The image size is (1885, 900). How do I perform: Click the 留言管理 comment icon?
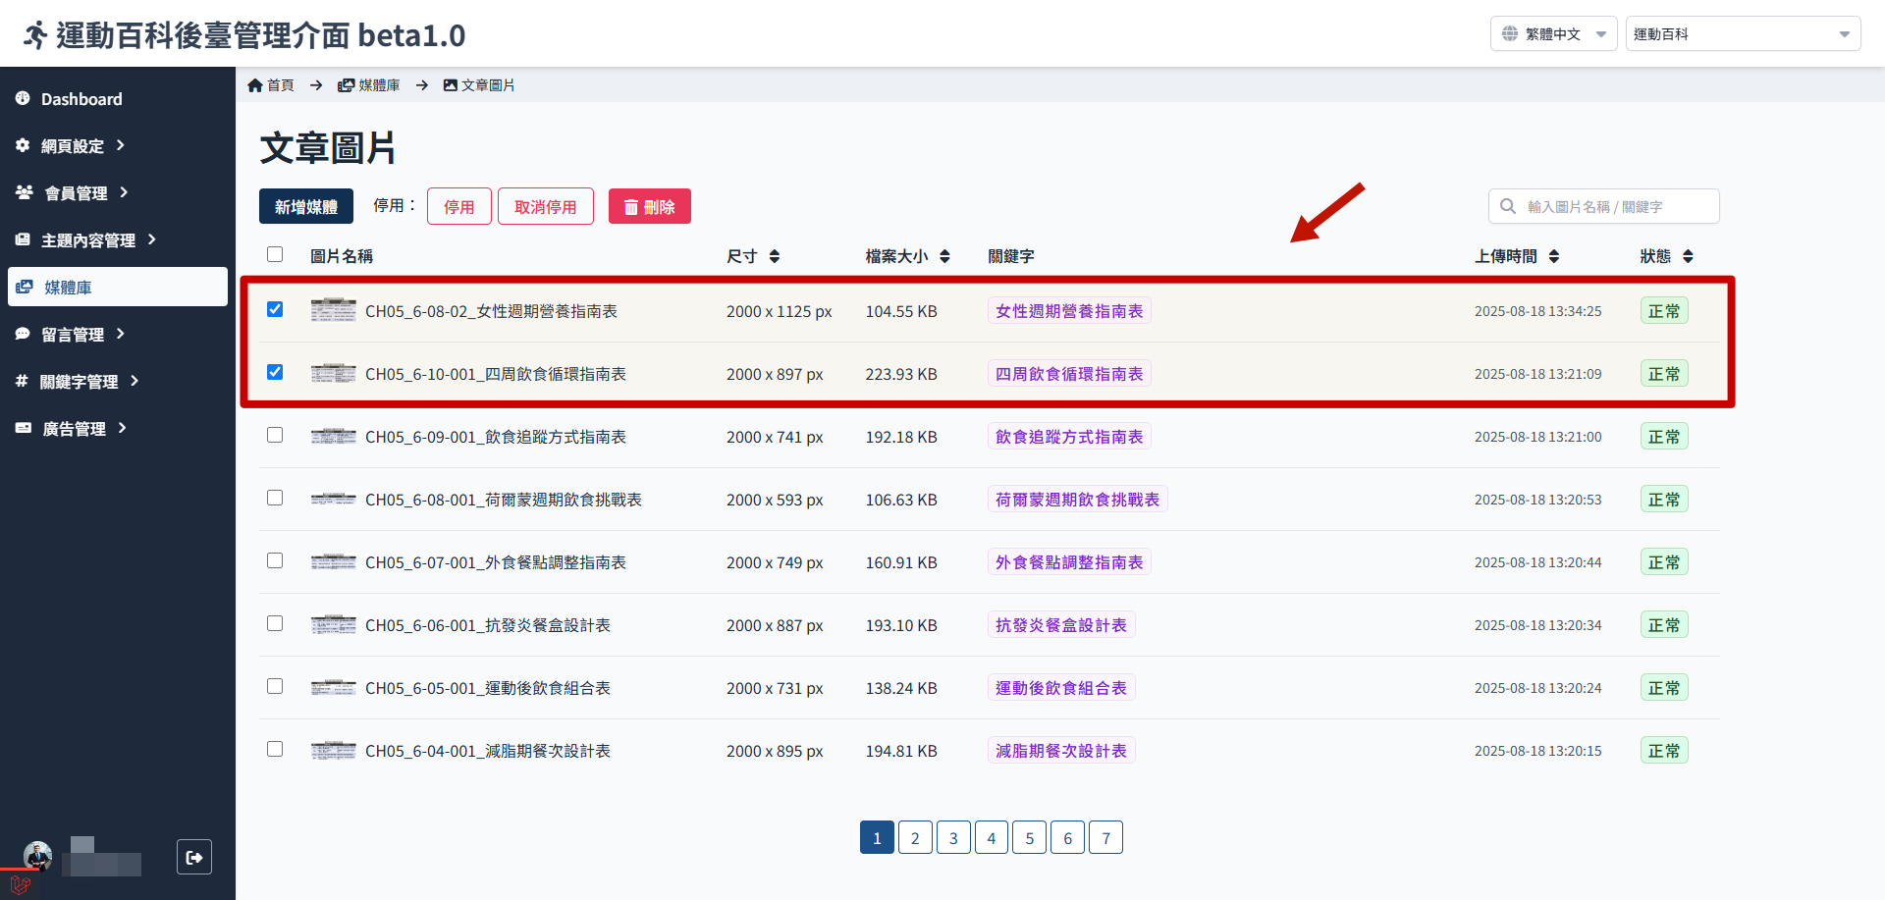23,334
